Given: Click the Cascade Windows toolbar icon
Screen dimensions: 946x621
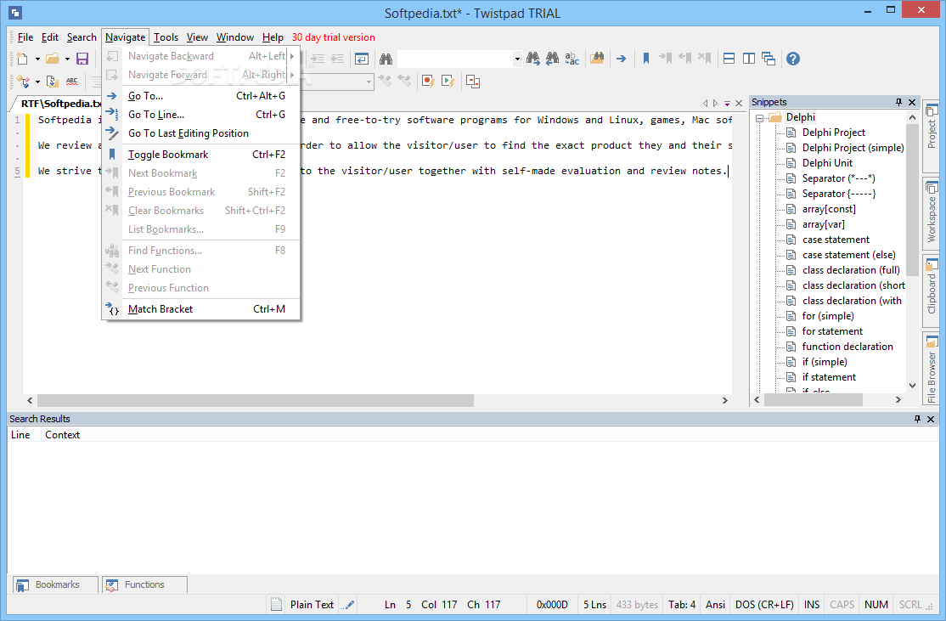Looking at the screenshot, I should pyautogui.click(x=769, y=59).
